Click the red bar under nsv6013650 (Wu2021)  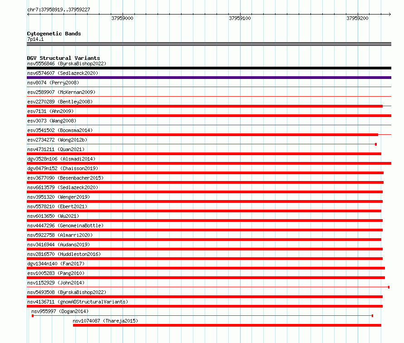click(205, 220)
